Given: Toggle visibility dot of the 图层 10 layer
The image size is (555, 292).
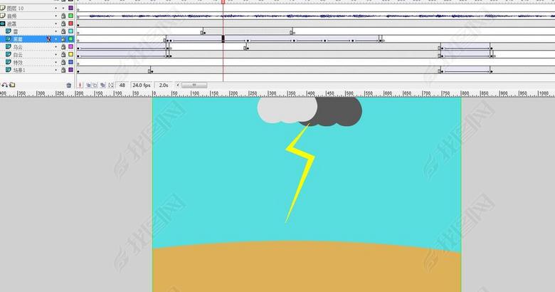Looking at the screenshot, I should coord(56,8).
